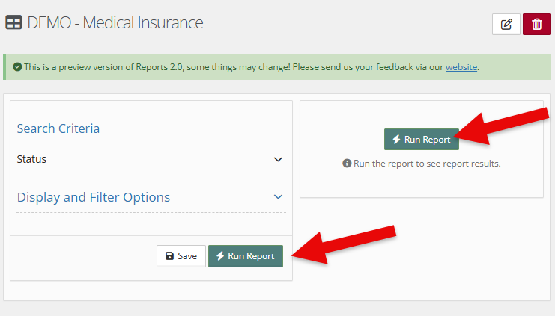Click the edit pencil icon button
Viewport: 555px width, 316px height.
[506, 24]
